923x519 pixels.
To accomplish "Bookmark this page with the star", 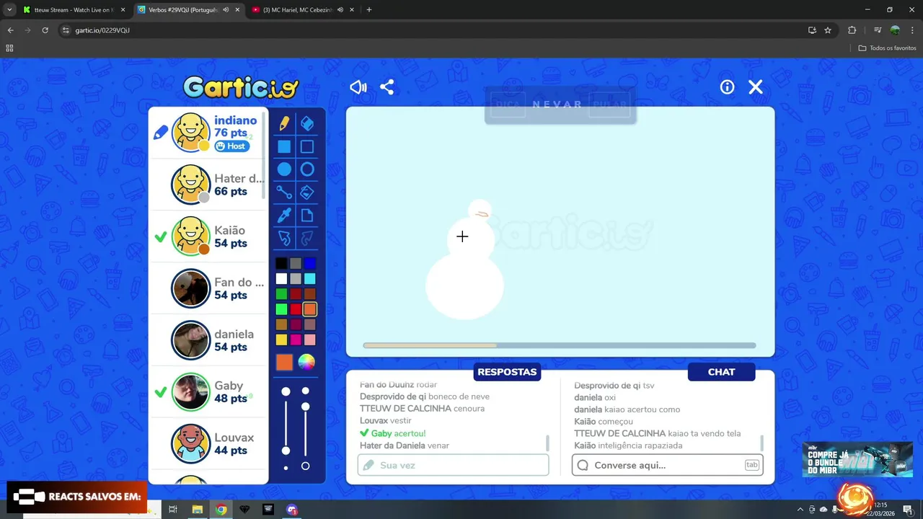I will 828,30.
